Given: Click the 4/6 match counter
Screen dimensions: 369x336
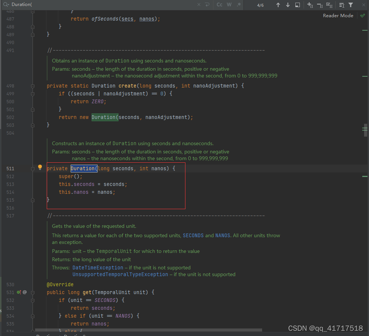Looking at the screenshot, I should click(x=260, y=5).
